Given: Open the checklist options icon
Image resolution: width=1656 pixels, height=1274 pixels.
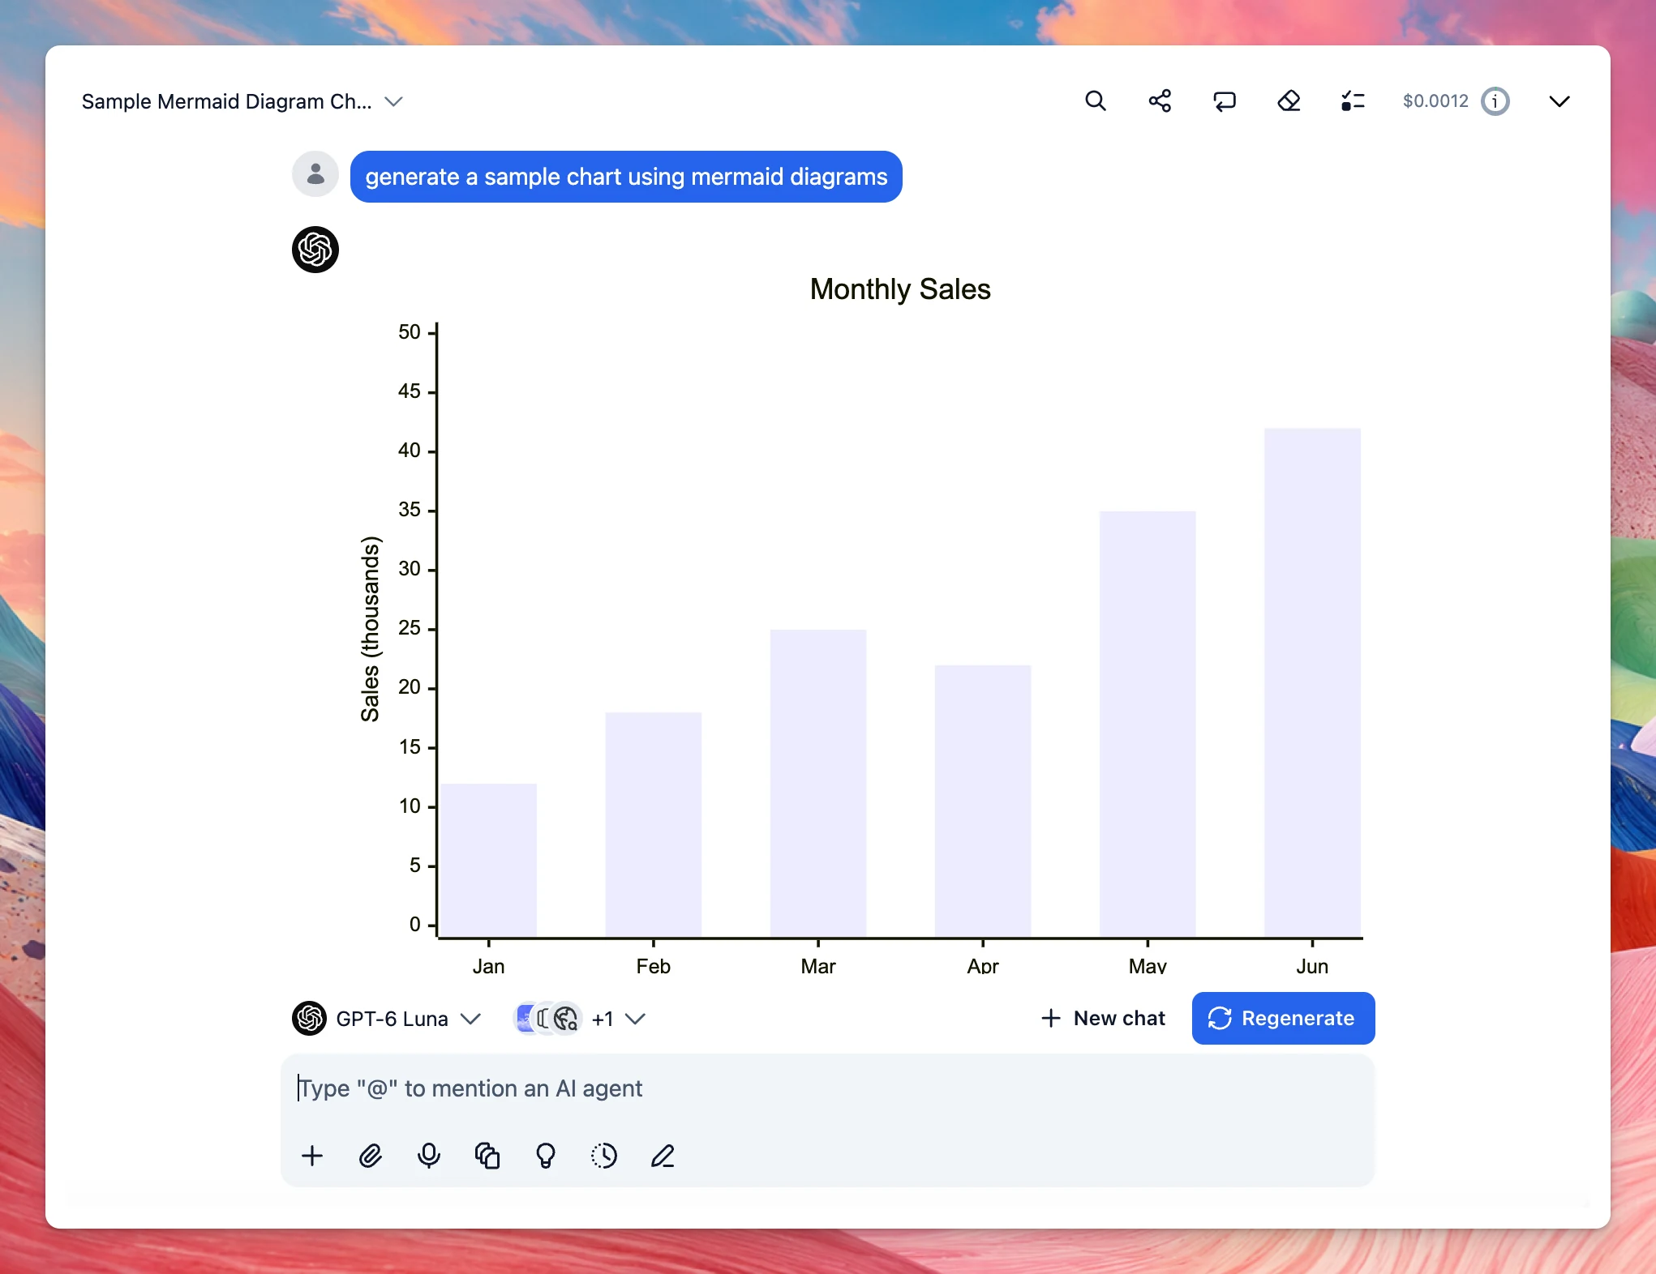Looking at the screenshot, I should [x=1353, y=101].
